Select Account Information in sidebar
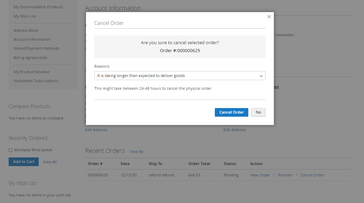 [x=32, y=39]
